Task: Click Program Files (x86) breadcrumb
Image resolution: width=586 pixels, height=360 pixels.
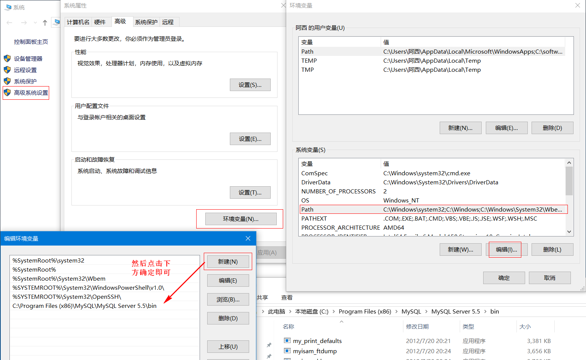Action: [365, 312]
